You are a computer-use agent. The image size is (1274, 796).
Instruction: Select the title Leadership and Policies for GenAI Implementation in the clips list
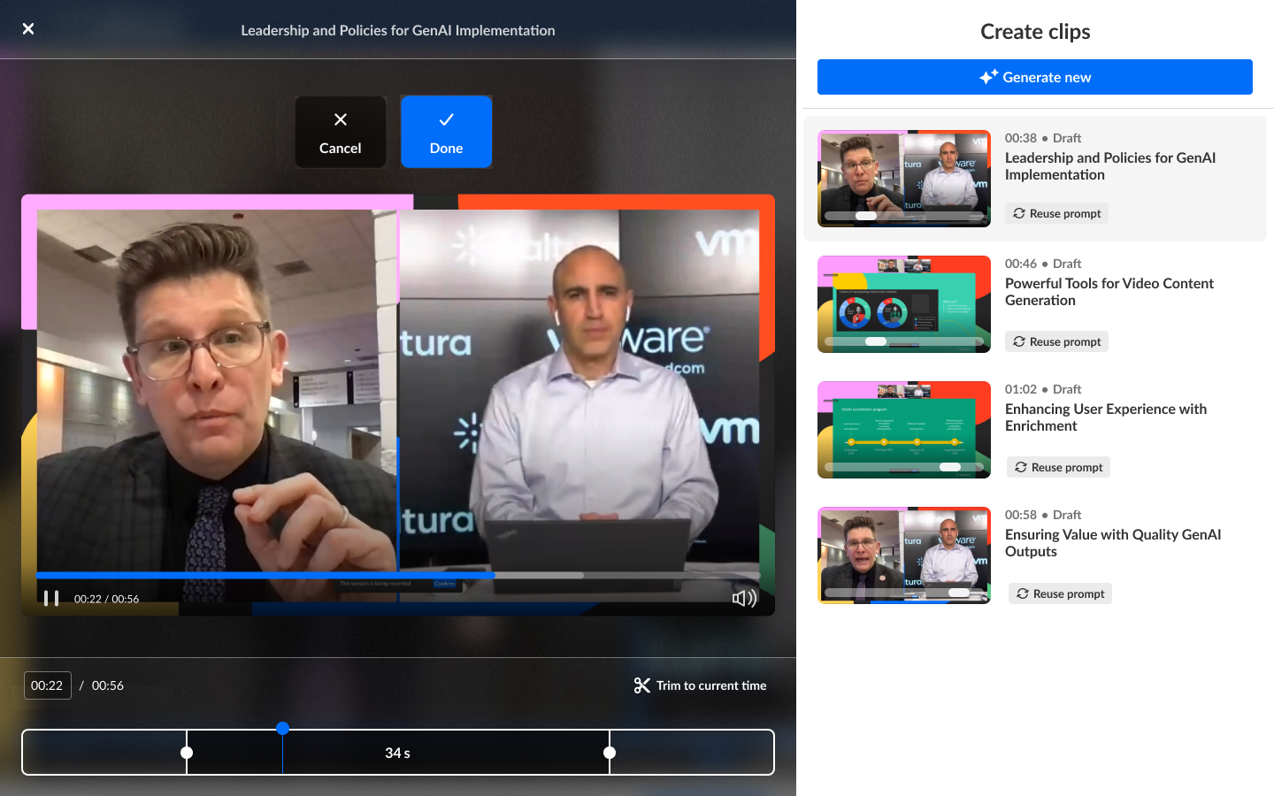(x=1110, y=166)
